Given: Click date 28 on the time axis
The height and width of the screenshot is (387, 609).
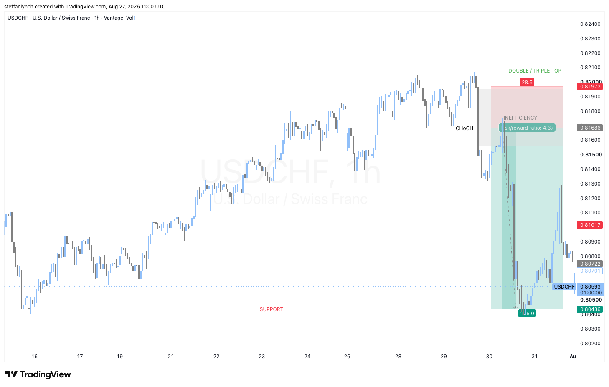Looking at the screenshot, I should [398, 357].
